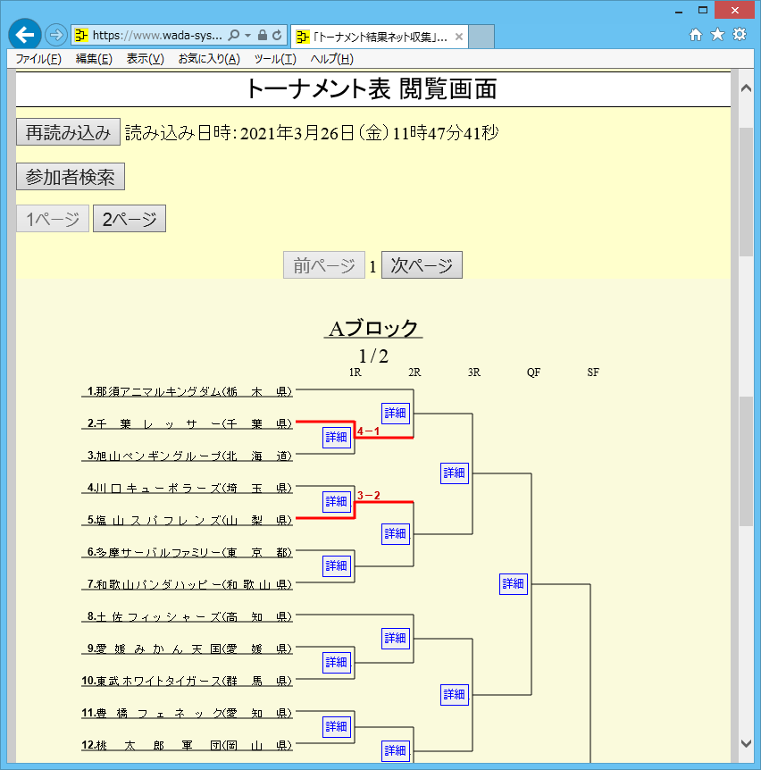Image resolution: width=761 pixels, height=770 pixels.
Task: Click the outer vertical scrollbar thumb
Action: point(746,191)
